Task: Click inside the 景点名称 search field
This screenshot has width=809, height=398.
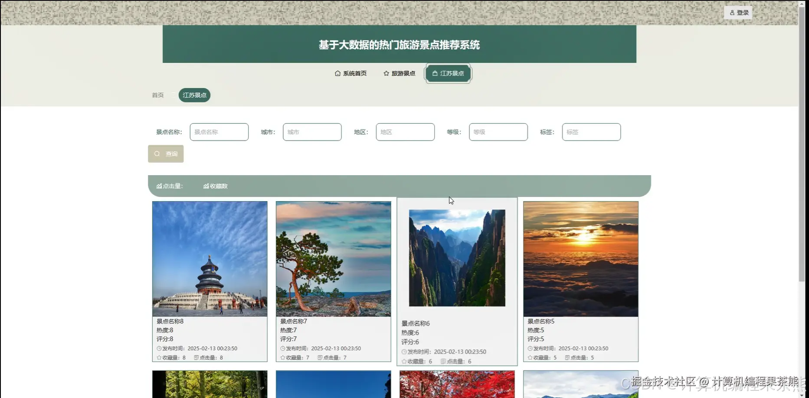Action: [219, 132]
